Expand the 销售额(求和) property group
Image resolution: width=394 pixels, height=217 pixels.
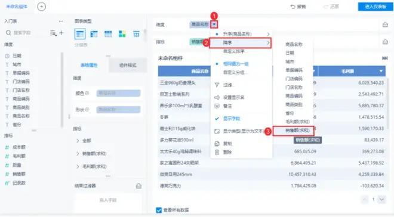(78, 154)
